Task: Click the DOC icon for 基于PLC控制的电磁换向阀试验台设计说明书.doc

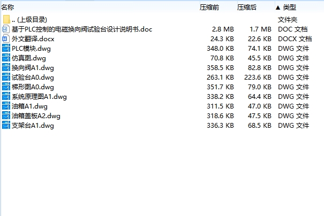Action: pyautogui.click(x=6, y=29)
